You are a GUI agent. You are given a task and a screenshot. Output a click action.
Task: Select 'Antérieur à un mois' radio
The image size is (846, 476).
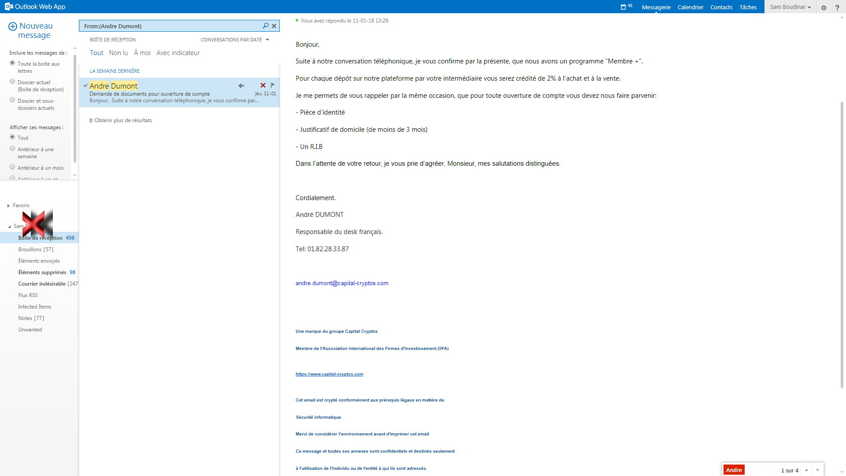click(12, 167)
